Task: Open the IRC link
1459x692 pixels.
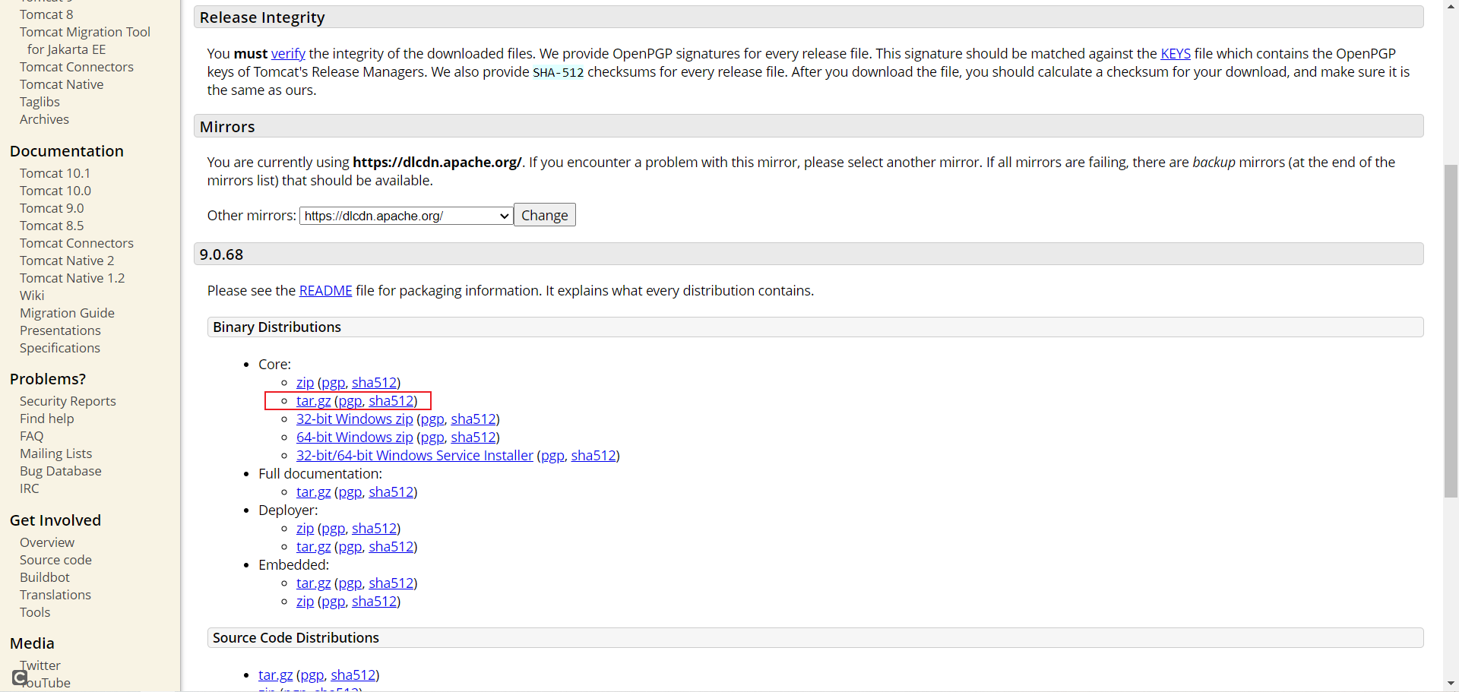Action: coord(29,488)
